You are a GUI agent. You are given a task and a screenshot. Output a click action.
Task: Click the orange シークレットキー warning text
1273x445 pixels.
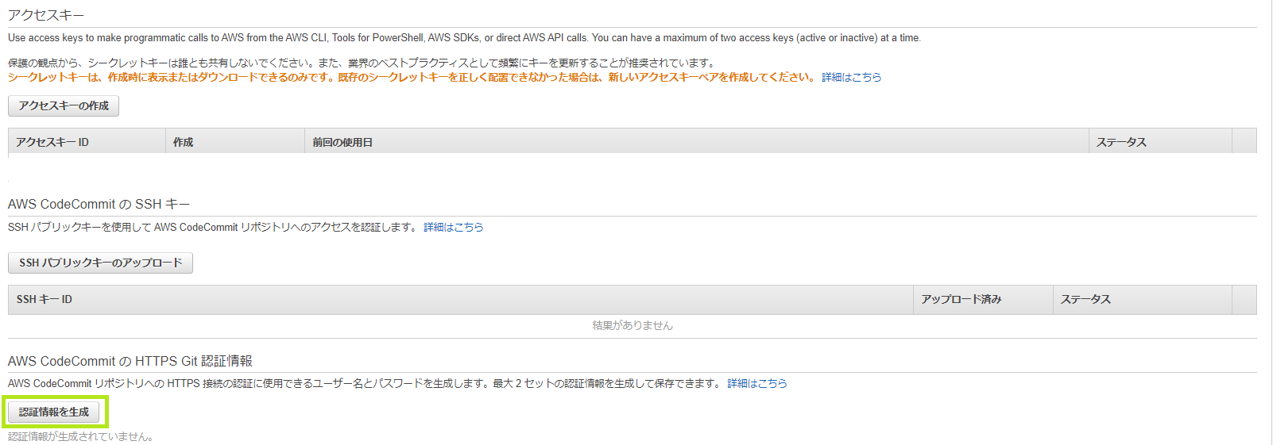pos(412,77)
